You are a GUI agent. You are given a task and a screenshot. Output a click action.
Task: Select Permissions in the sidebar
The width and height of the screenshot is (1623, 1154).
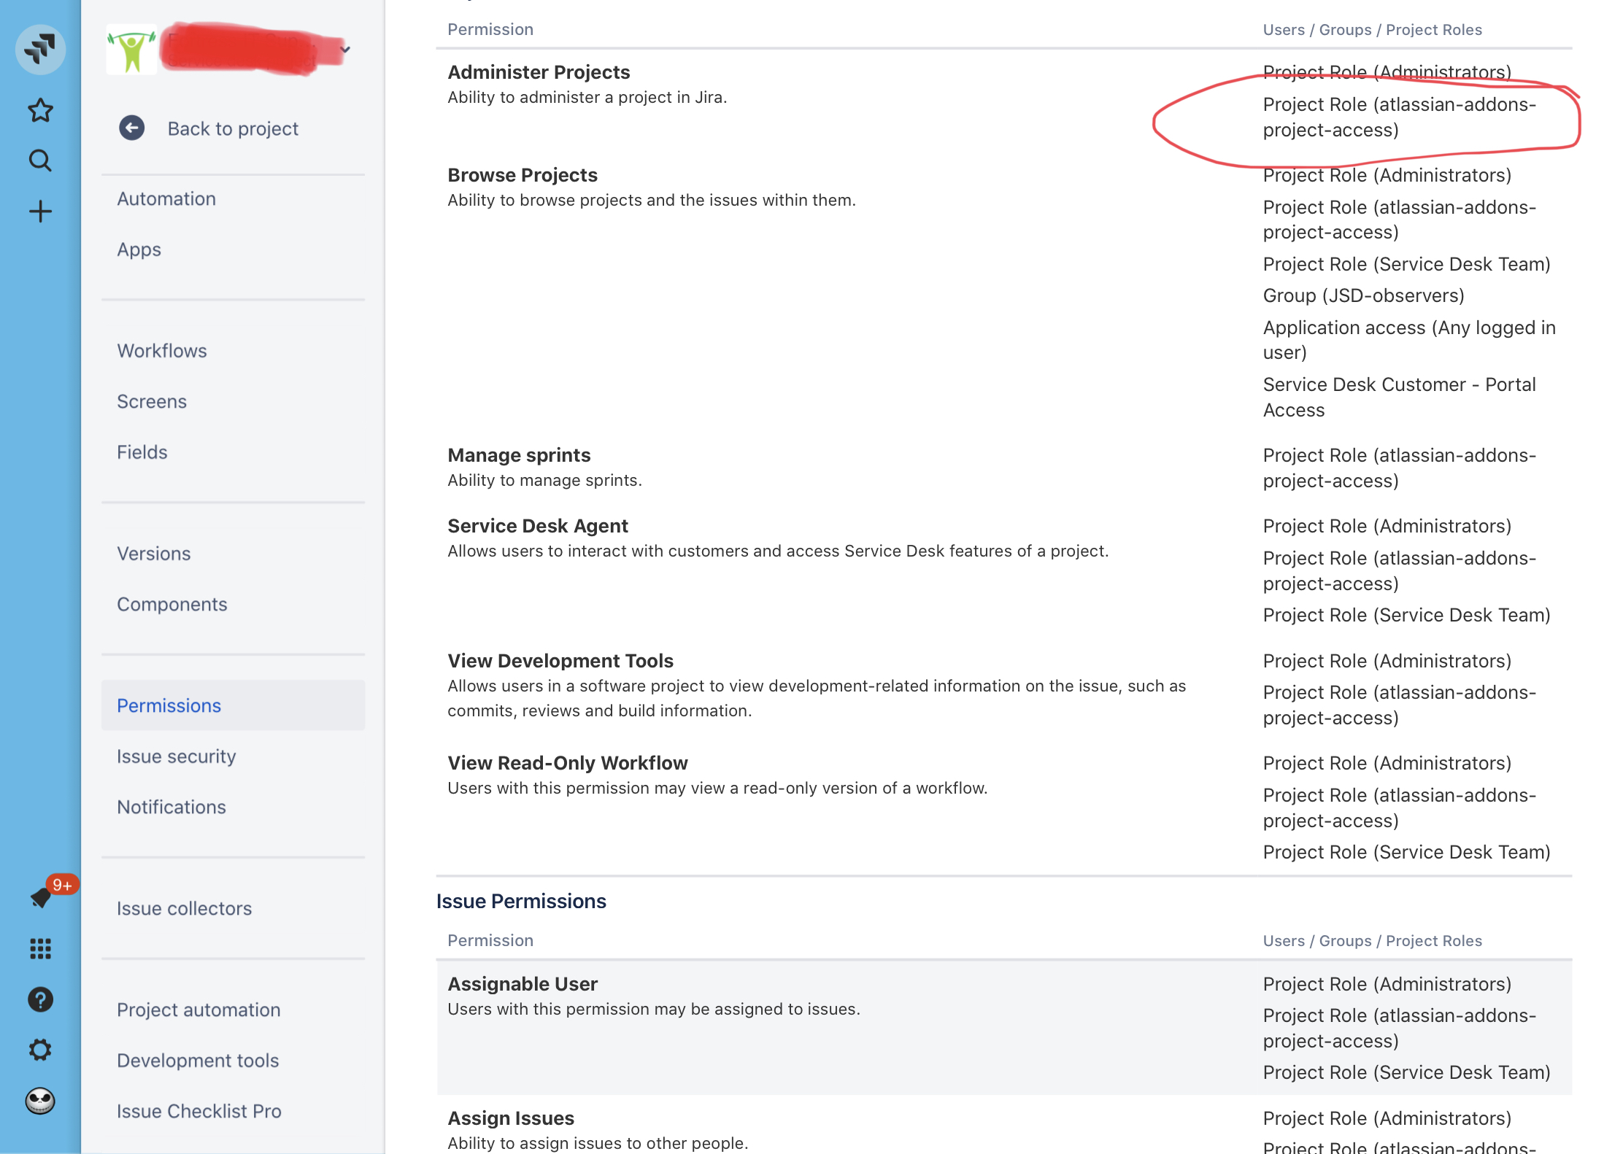tap(169, 705)
